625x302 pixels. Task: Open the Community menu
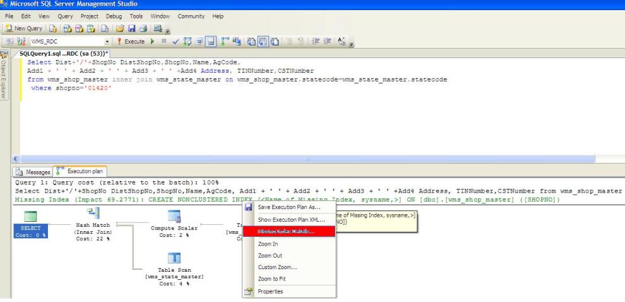(191, 16)
